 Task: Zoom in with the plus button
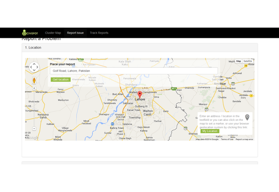34,88
